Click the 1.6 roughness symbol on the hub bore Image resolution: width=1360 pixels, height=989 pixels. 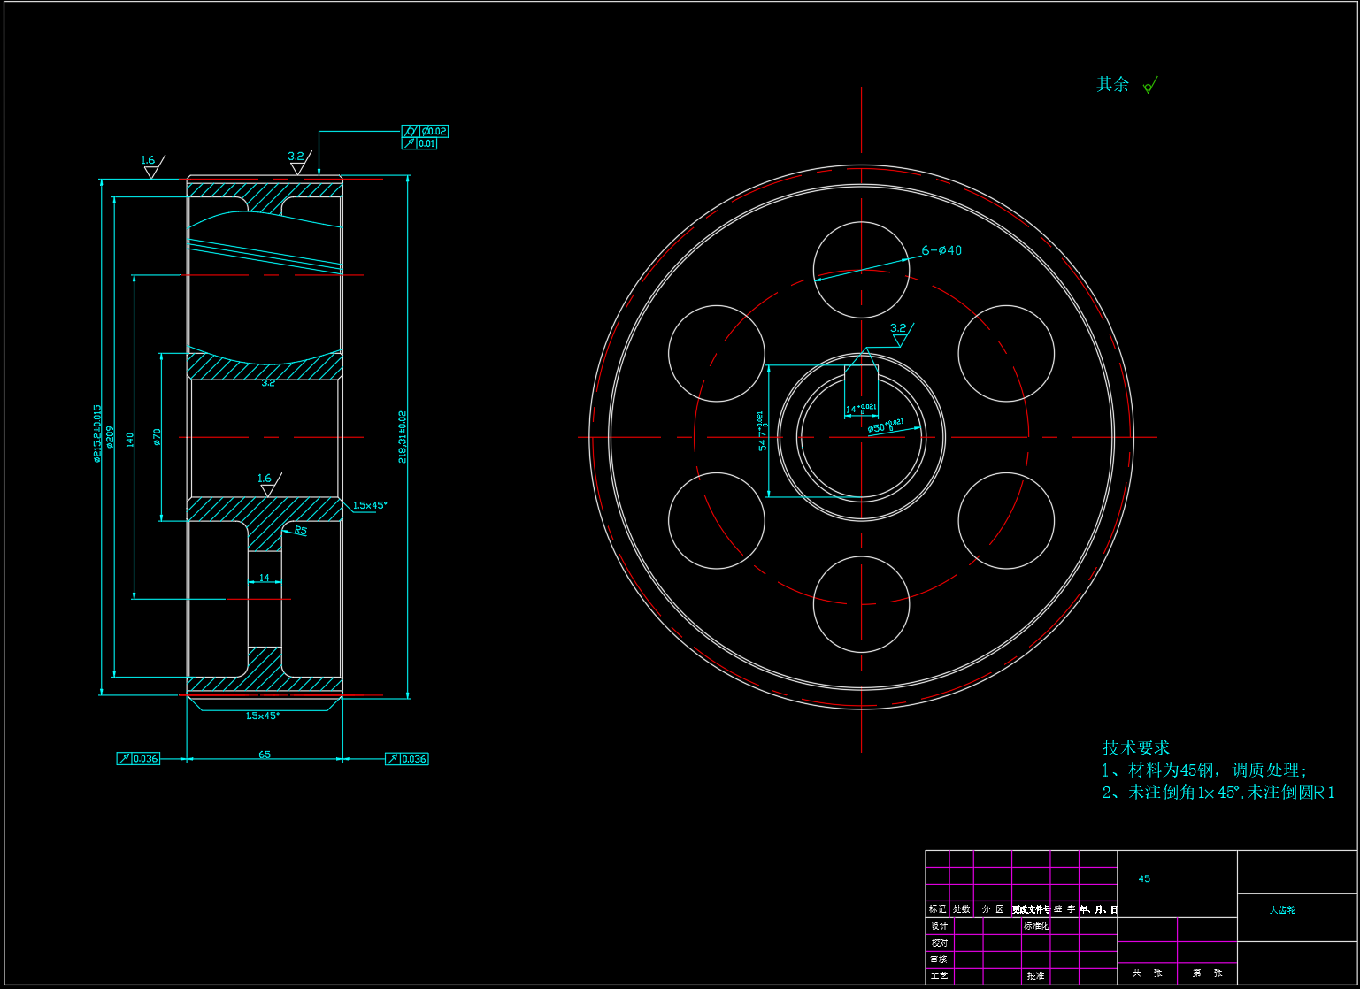266,483
